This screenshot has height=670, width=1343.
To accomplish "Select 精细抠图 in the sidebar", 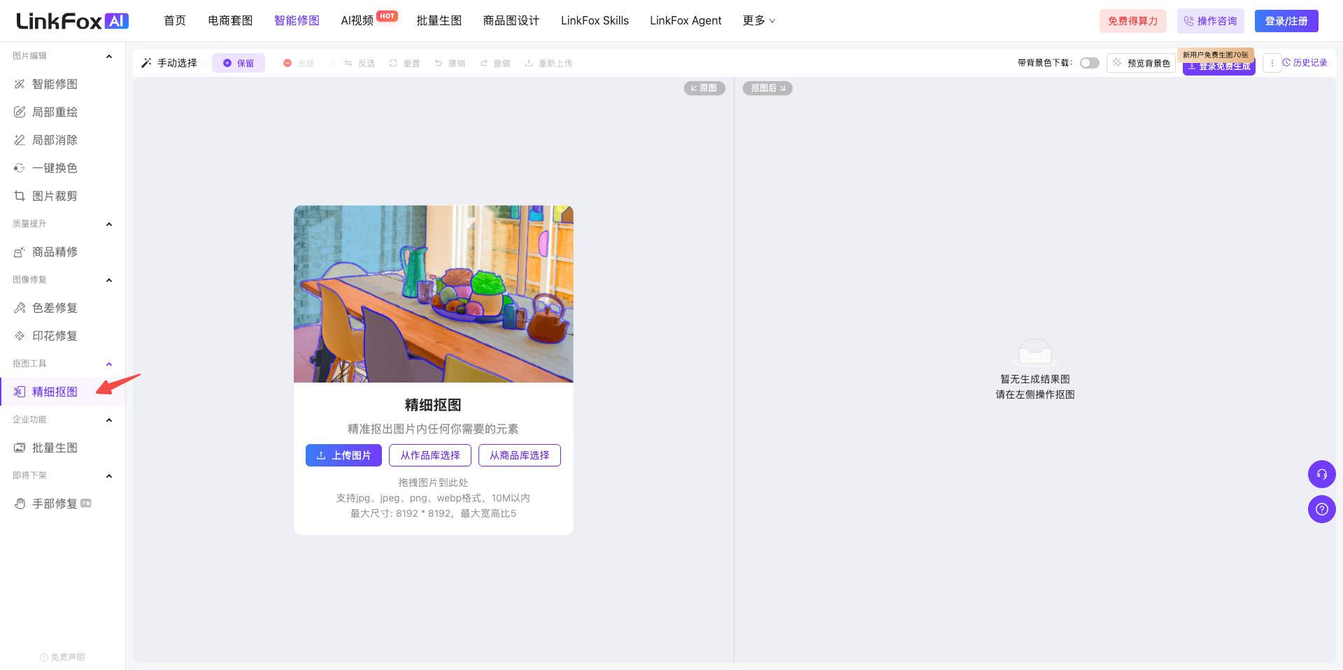I will pyautogui.click(x=55, y=392).
